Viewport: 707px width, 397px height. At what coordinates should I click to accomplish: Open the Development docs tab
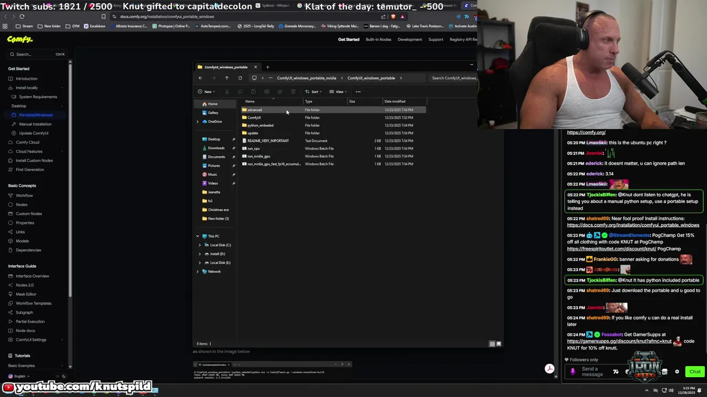410,39
